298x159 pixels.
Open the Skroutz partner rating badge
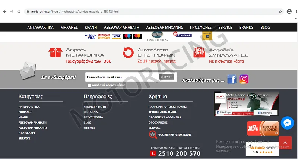coord(262,150)
